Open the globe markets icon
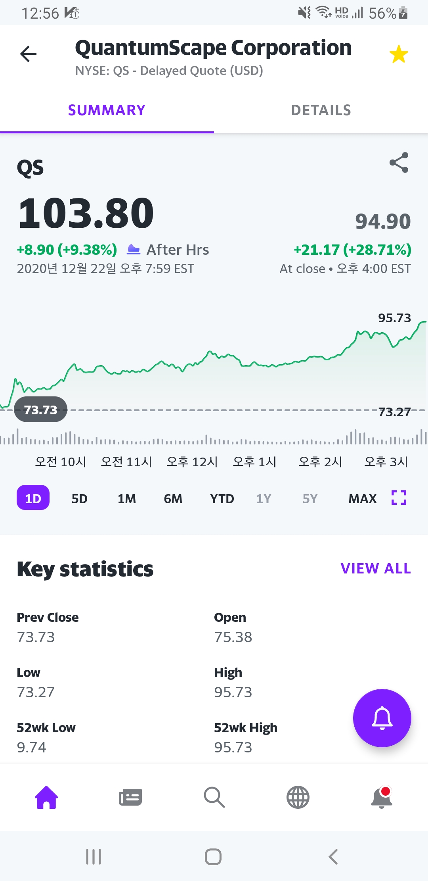Screen dimensions: 428x881 click(298, 797)
